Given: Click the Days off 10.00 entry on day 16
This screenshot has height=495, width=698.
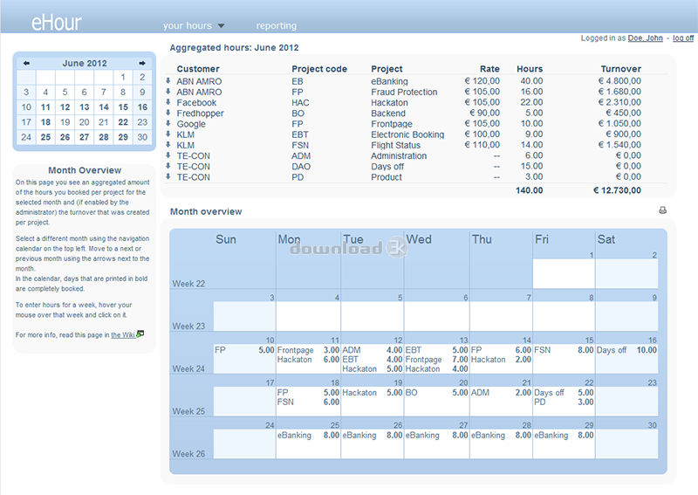Looking at the screenshot, I should click(x=626, y=350).
